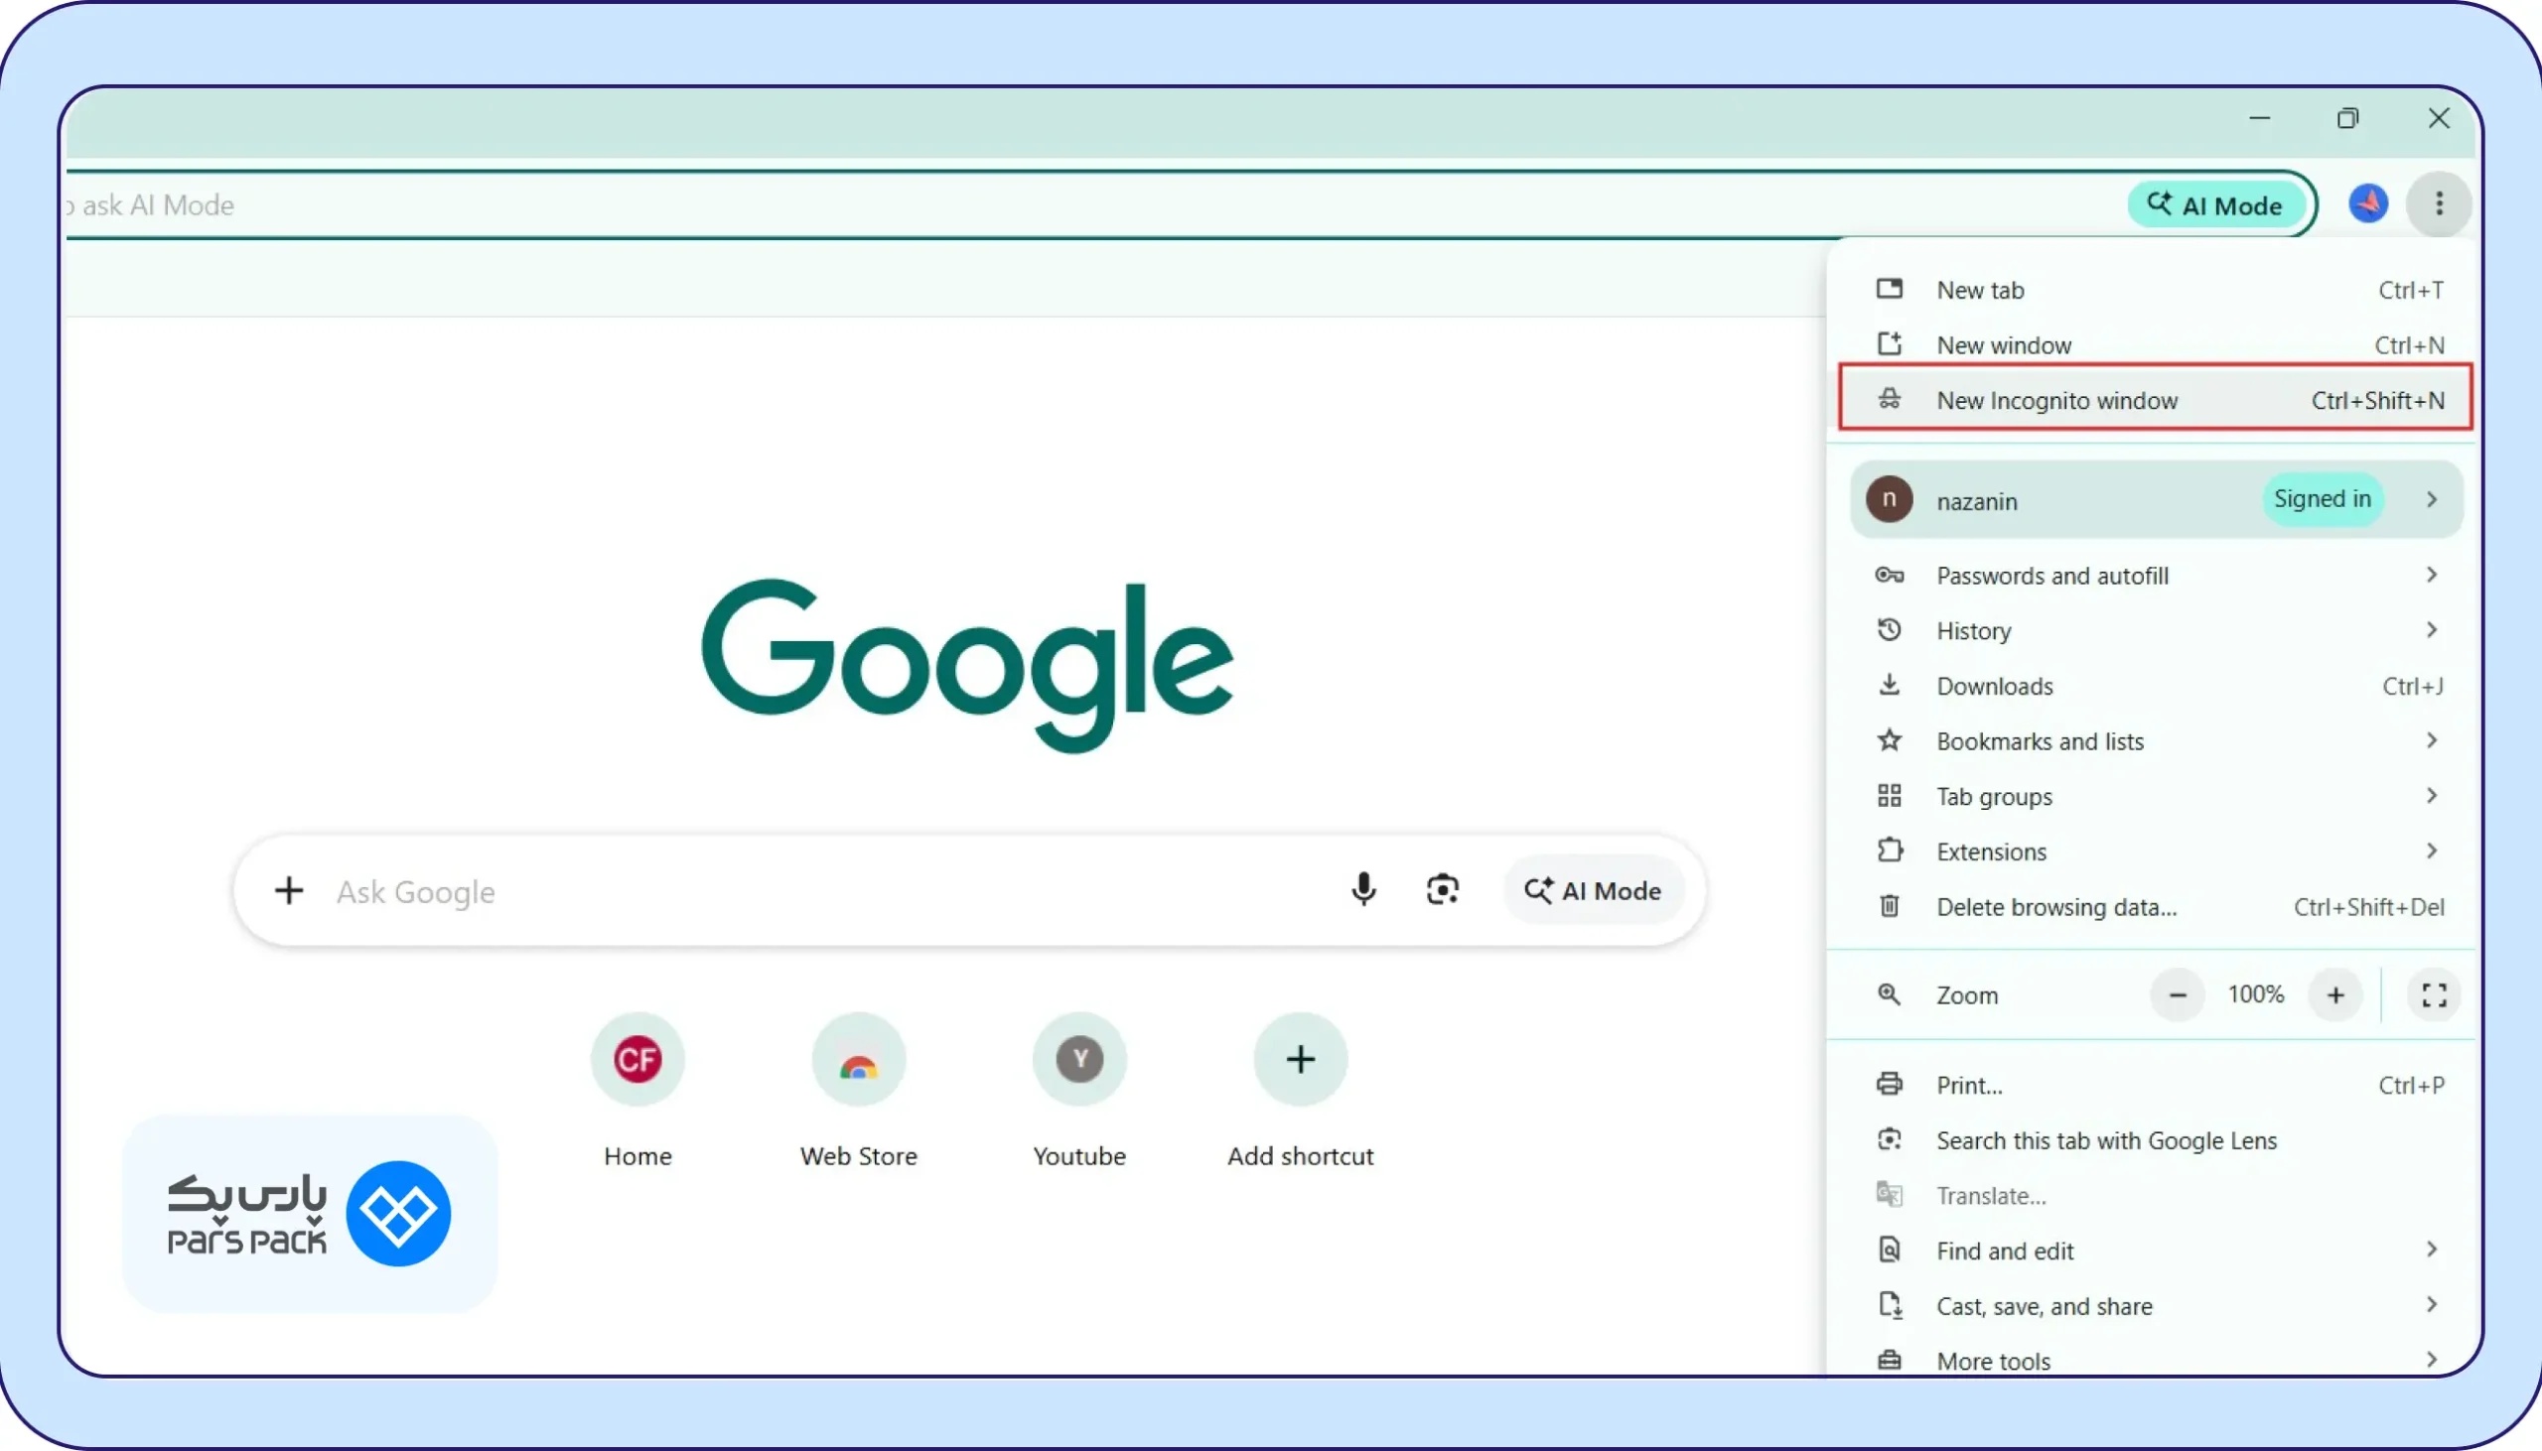This screenshot has width=2542, height=1451.
Task: Click the Signed in badge
Action: 2322,499
